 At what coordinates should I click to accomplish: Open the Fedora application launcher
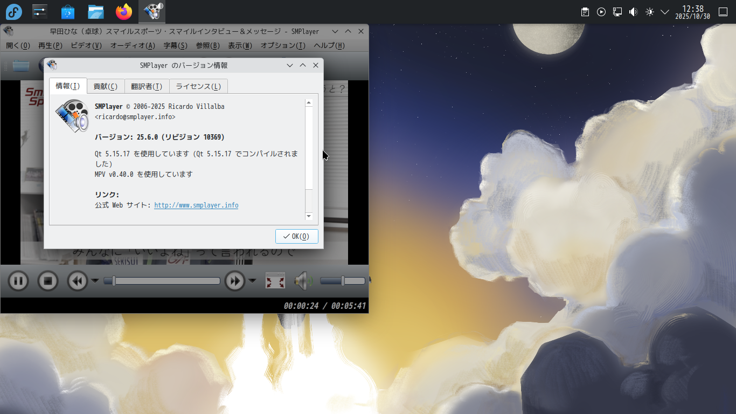pyautogui.click(x=13, y=11)
